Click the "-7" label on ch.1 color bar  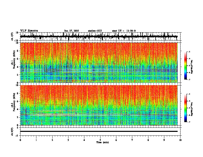click(189, 80)
